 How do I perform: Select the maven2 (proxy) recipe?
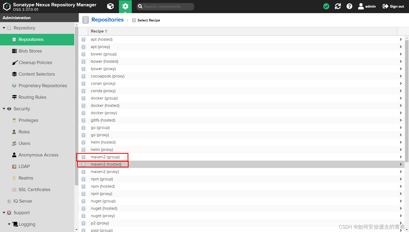pos(242,172)
